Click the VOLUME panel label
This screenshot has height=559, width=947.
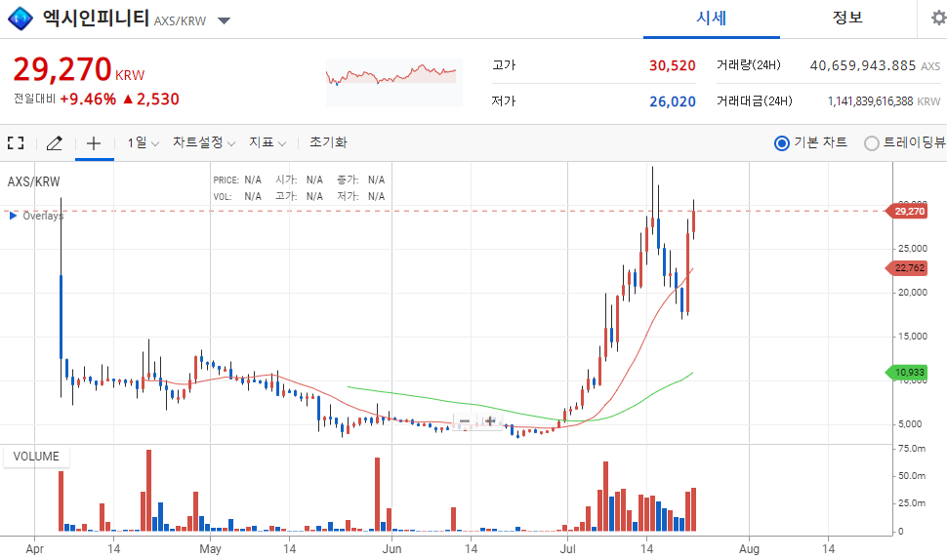[36, 457]
